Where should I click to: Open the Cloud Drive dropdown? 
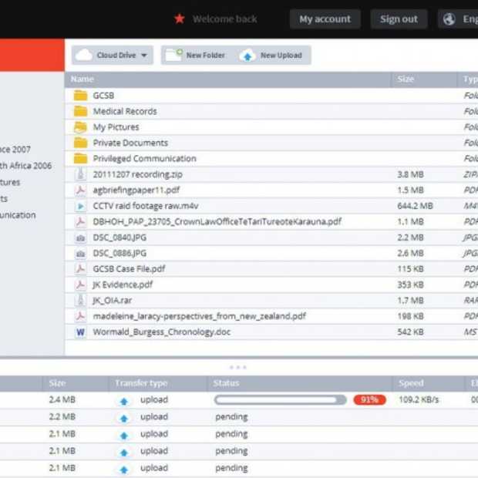[113, 56]
